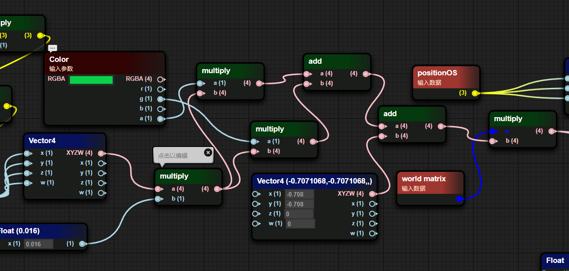Select the Float (0.016) node title bar

point(19,231)
